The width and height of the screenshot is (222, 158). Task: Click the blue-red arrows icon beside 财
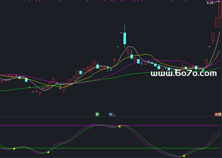tap(114, 115)
